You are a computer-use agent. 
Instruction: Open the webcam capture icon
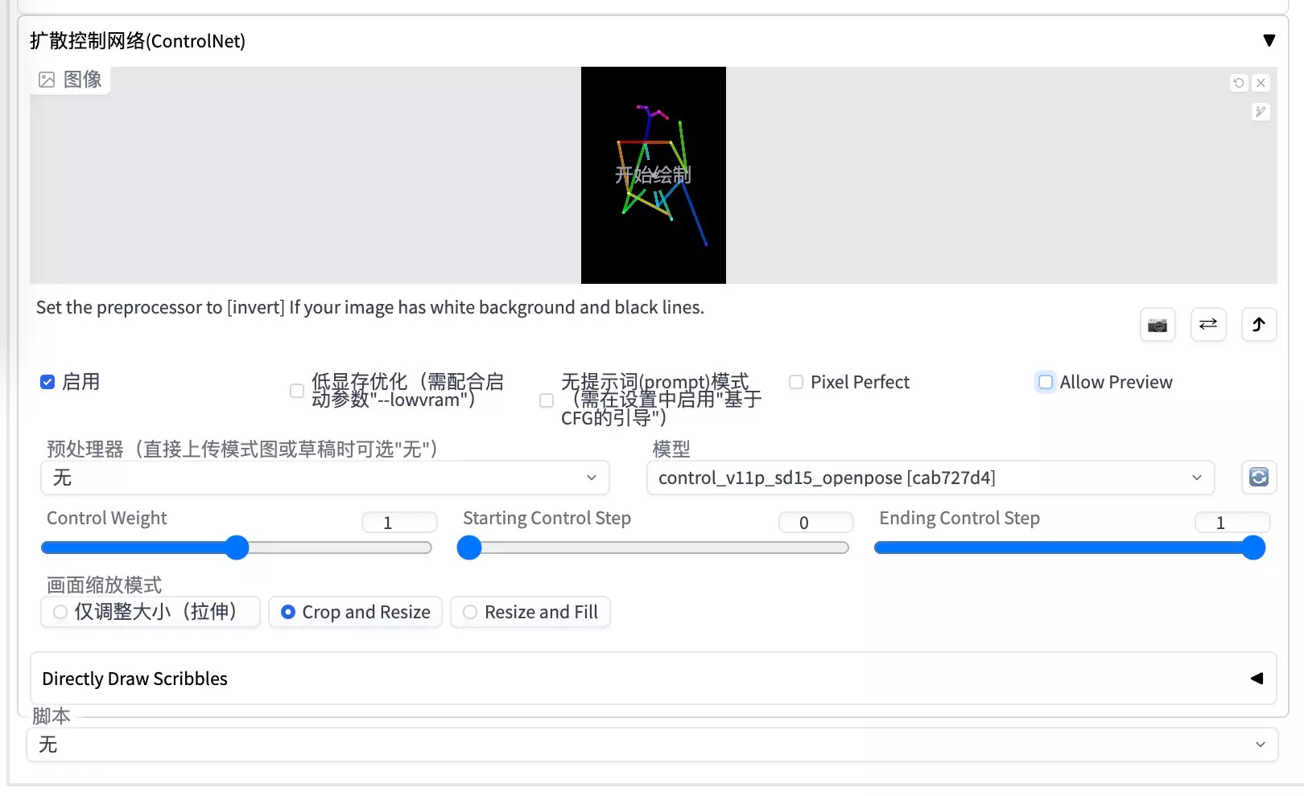[1158, 325]
